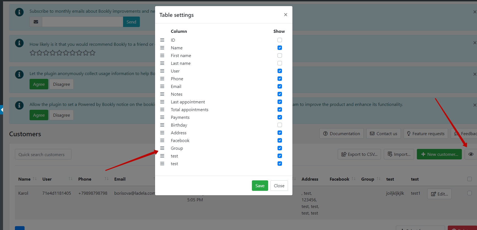477x230 pixels.
Task: Click drag handle next to Group column
Action: click(162, 148)
